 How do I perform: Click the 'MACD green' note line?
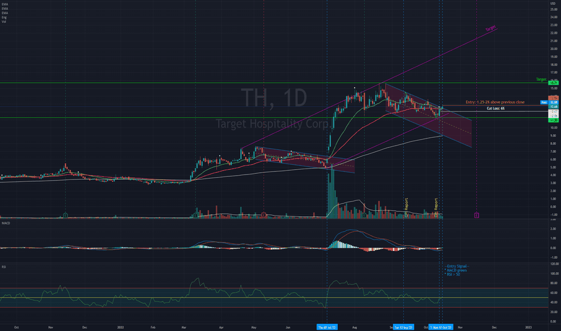click(x=456, y=271)
